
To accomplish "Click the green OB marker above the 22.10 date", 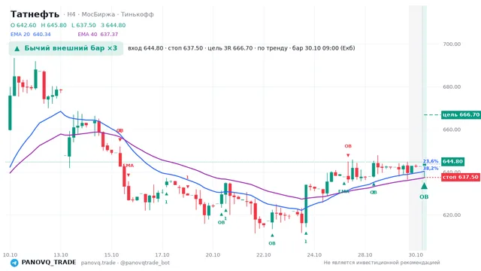I will 272,243.
